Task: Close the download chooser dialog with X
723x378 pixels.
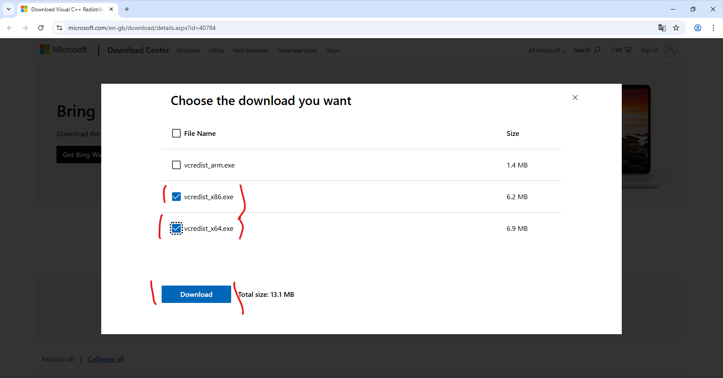Action: (x=575, y=98)
